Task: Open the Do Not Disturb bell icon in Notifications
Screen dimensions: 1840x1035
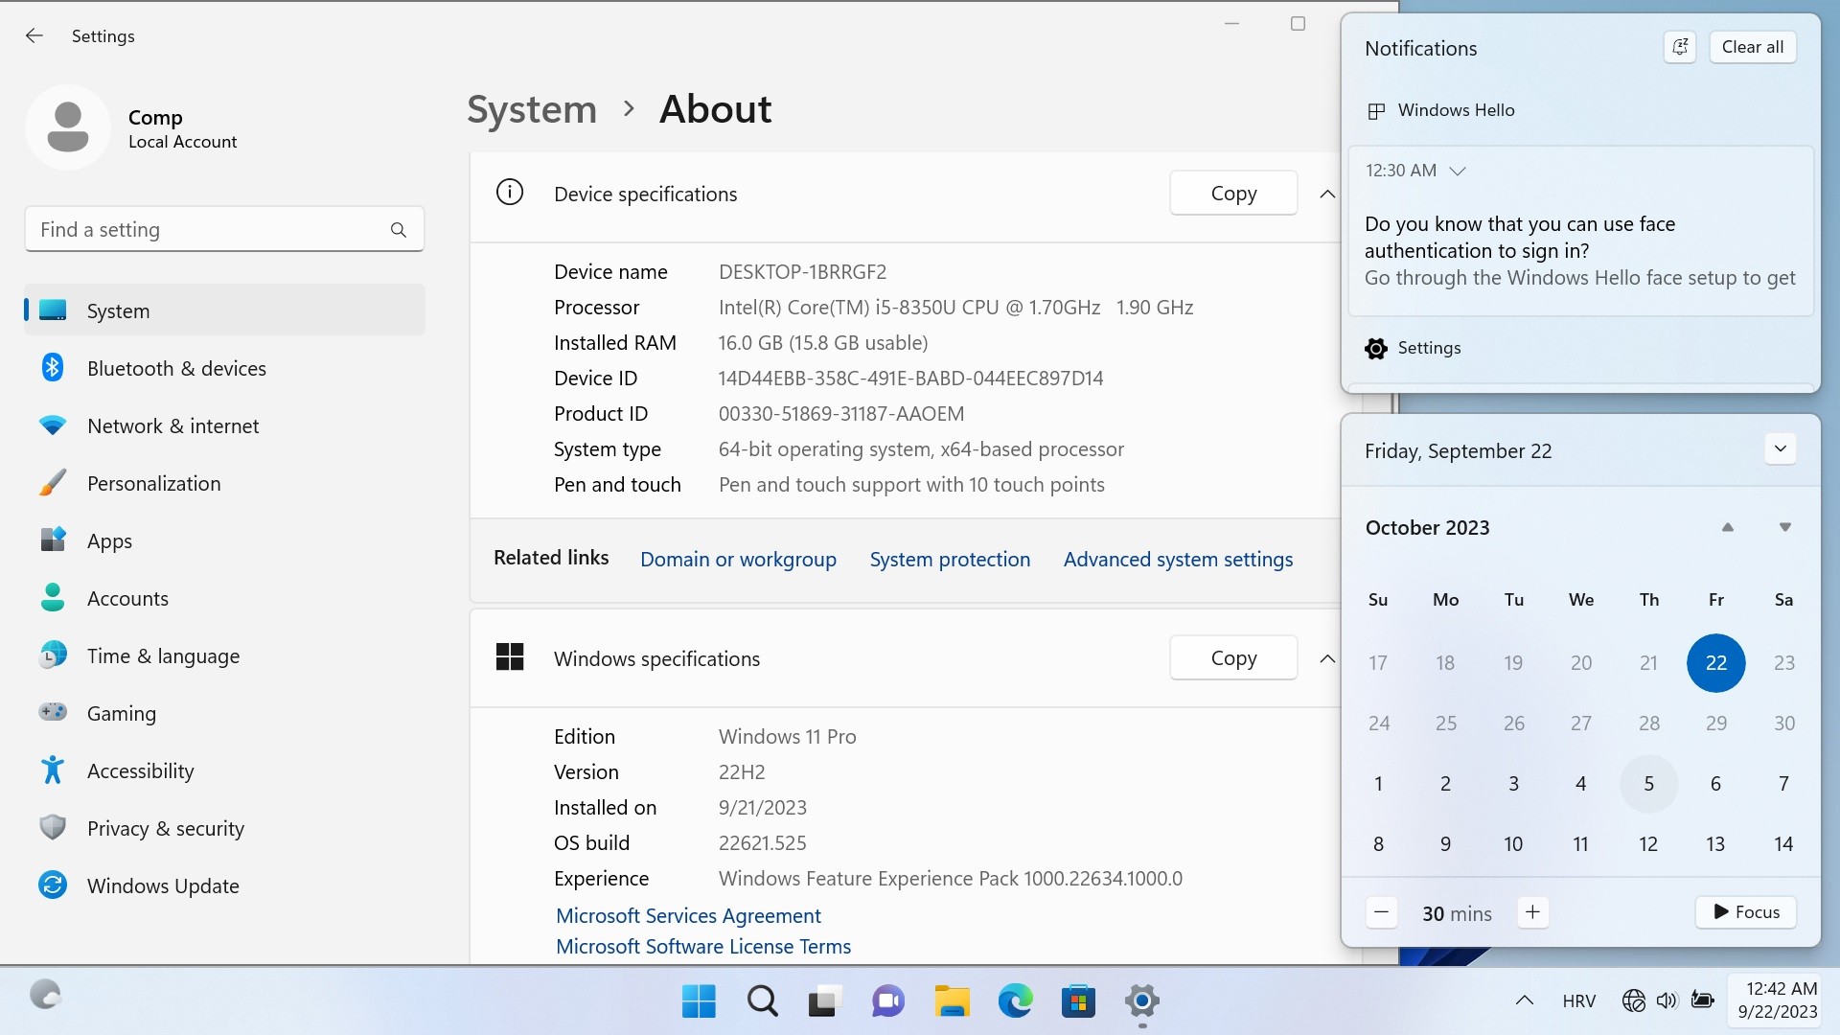Action: [x=1680, y=47]
